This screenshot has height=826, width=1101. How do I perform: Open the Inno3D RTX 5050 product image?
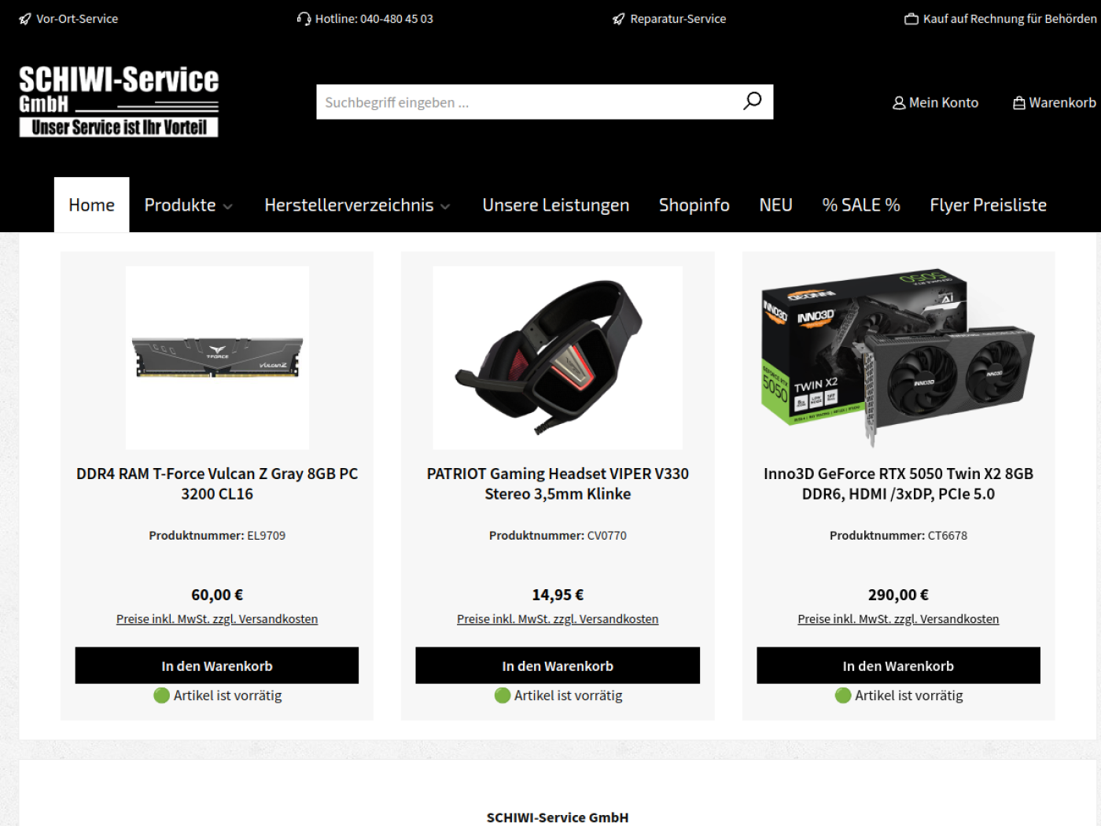[898, 358]
